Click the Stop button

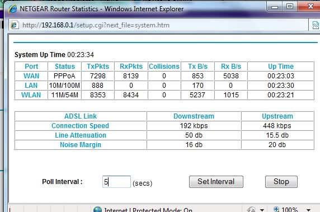281,182
